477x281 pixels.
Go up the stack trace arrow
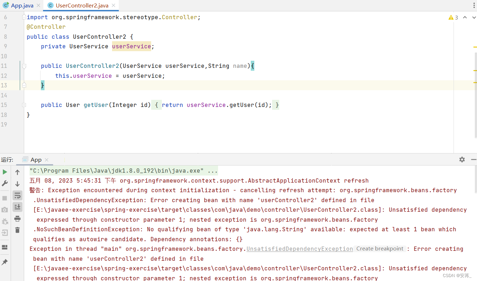pos(17,172)
